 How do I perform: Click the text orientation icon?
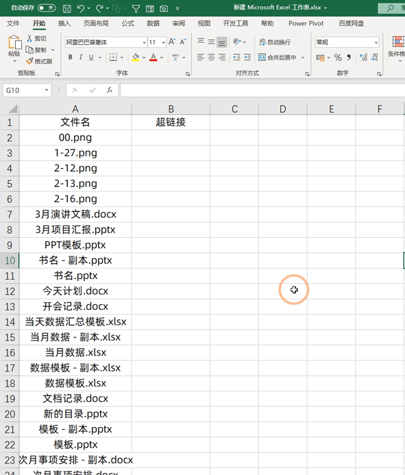[x=237, y=42]
